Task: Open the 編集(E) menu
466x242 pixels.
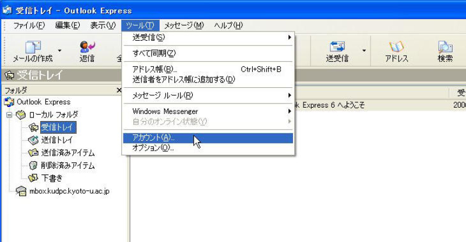Action: point(68,26)
